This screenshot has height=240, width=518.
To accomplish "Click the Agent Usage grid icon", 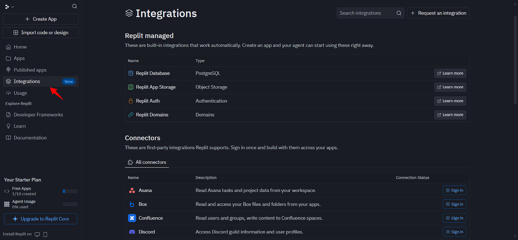I will (7, 204).
